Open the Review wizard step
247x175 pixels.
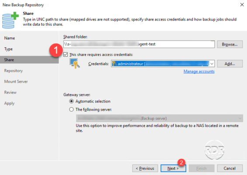pos(10,92)
